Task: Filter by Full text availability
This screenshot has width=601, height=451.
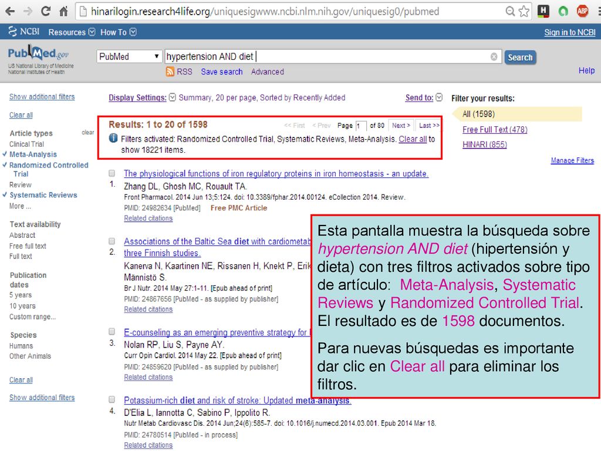Action: (21, 256)
